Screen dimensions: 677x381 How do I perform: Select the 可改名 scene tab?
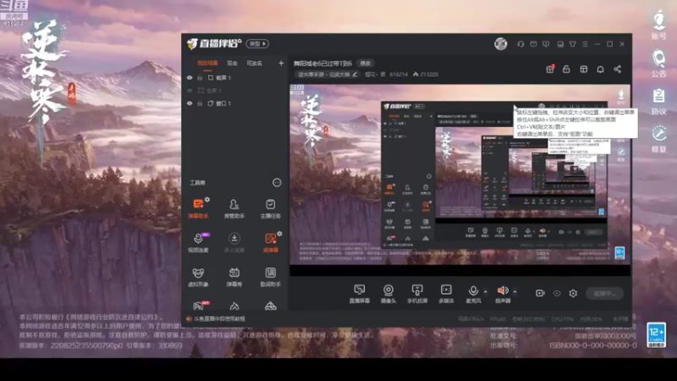click(x=255, y=63)
